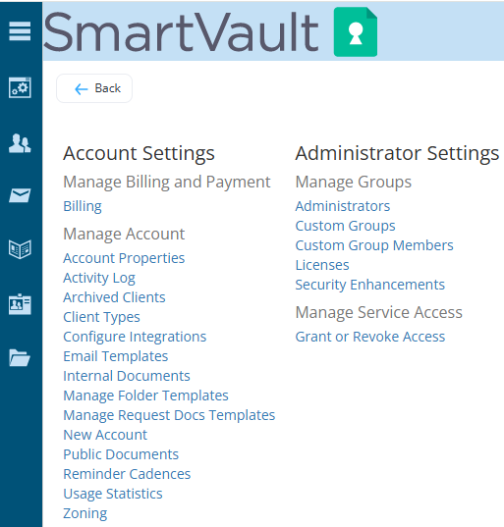Open the hamburger menu icon
Image resolution: width=504 pixels, height=527 pixels.
[x=20, y=31]
